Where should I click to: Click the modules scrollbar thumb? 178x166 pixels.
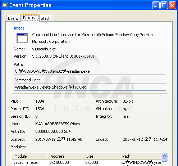pos(165,160)
